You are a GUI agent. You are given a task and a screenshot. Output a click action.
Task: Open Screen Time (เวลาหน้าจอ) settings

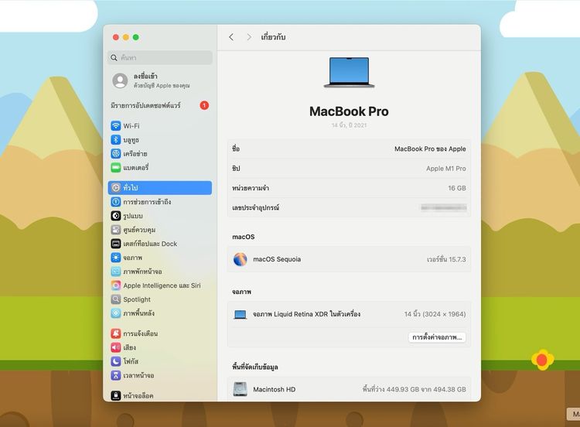138,375
